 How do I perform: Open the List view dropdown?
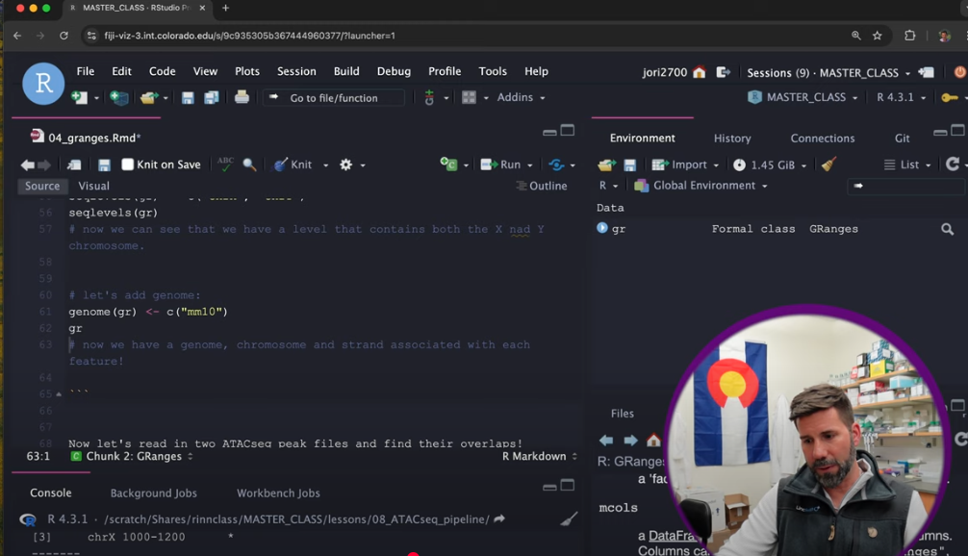906,164
